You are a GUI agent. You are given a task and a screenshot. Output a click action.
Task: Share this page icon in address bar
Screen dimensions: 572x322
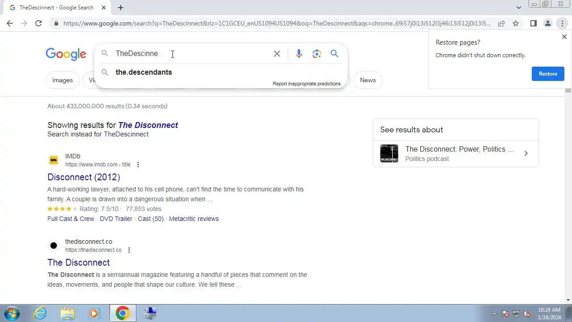(501, 23)
